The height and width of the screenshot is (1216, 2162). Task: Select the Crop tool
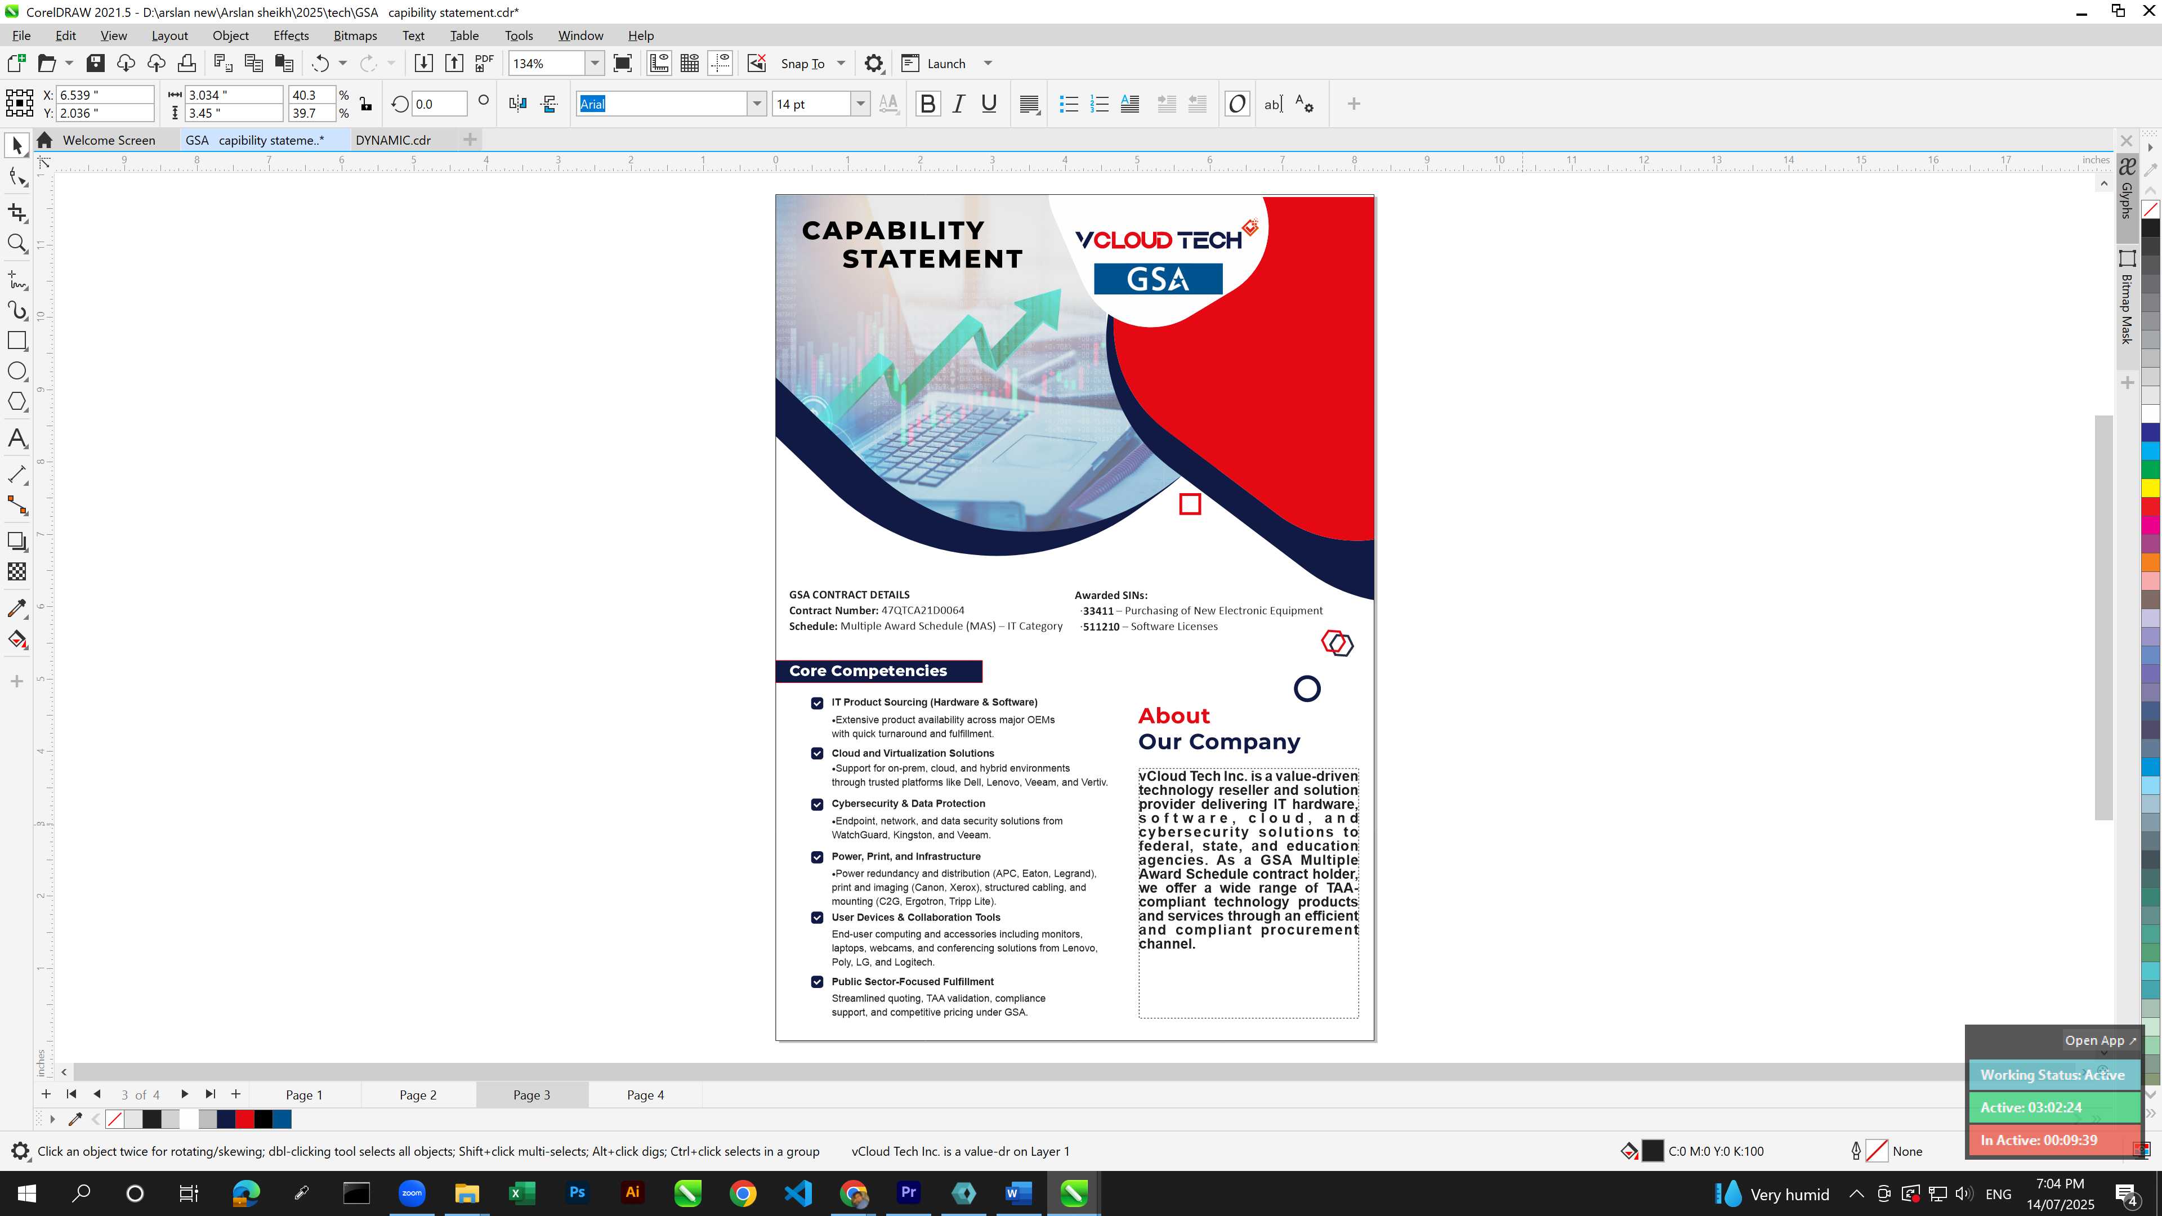point(17,212)
